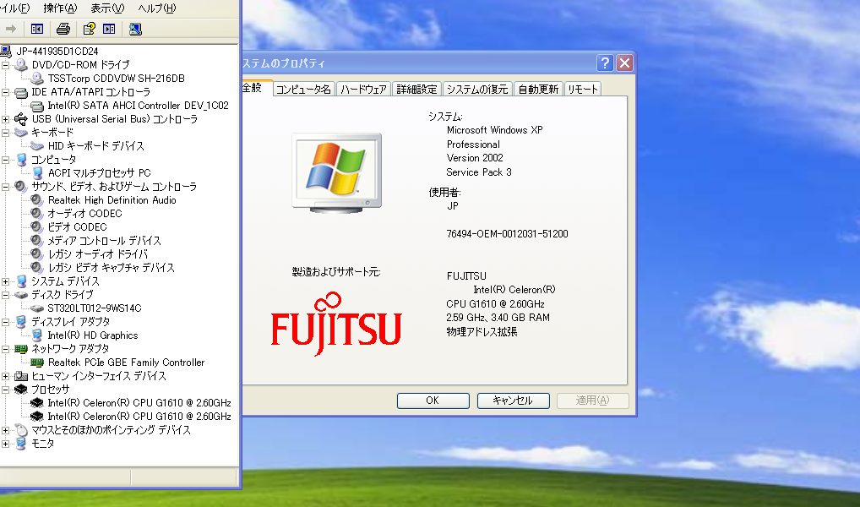Select the 全般 tab
Screen dimensions: 860x507
pyautogui.click(x=256, y=88)
